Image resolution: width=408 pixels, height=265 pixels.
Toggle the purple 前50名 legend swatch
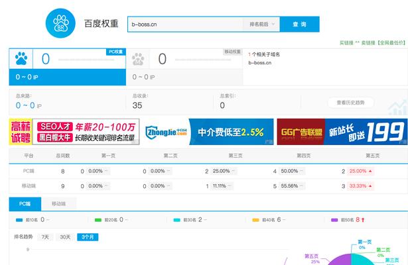click(334, 220)
